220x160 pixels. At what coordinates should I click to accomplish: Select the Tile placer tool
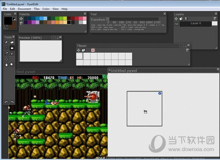[x=12, y=48]
